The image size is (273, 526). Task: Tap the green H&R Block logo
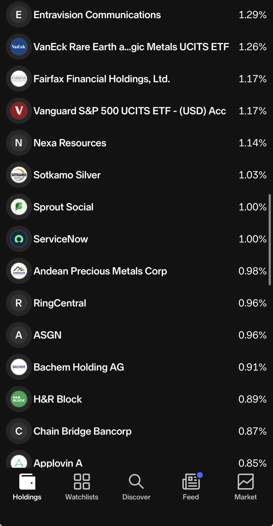[19, 399]
